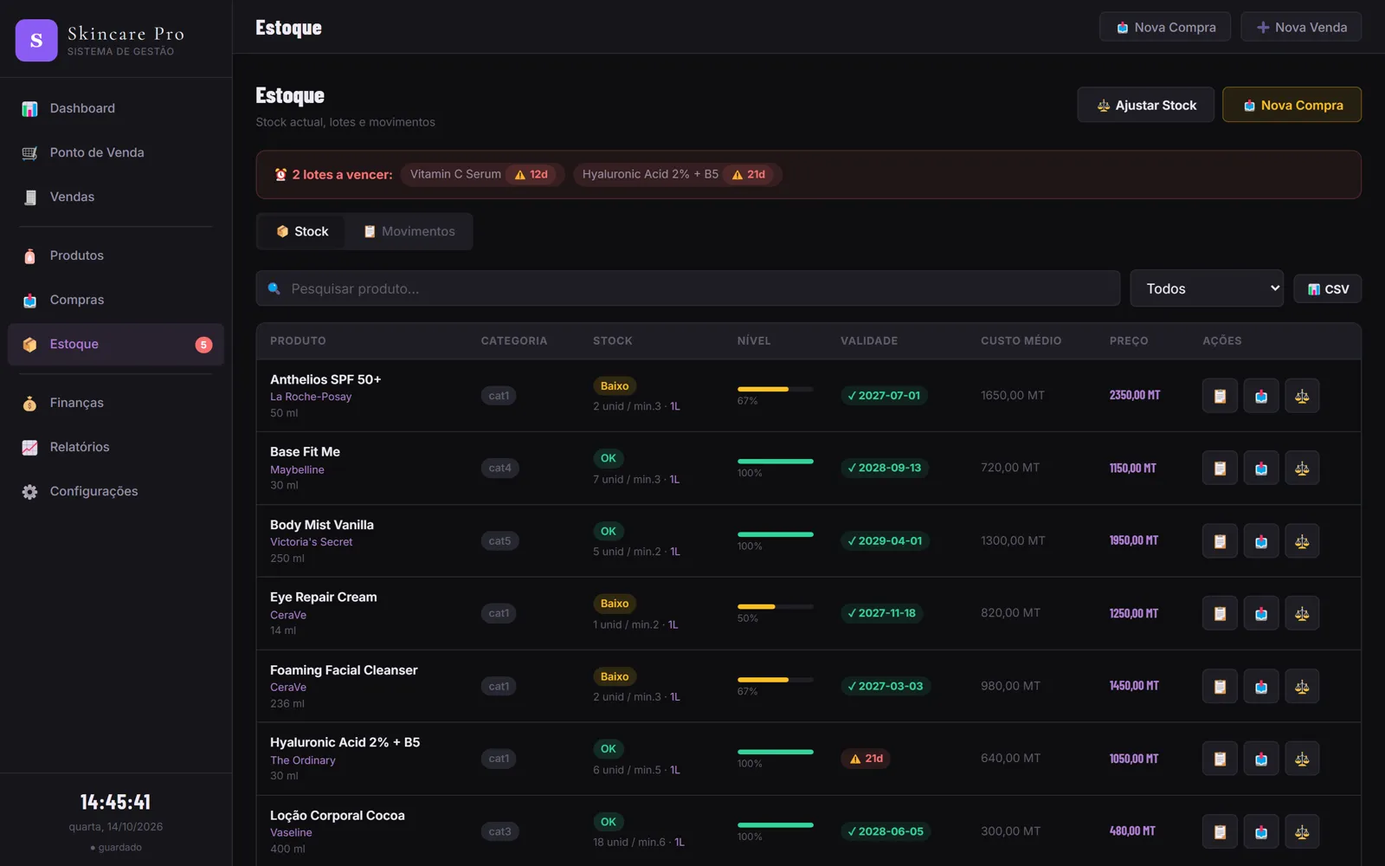
Task: Click purchase inbox icon for Eye Repair Cream
Action: pos(1261,613)
